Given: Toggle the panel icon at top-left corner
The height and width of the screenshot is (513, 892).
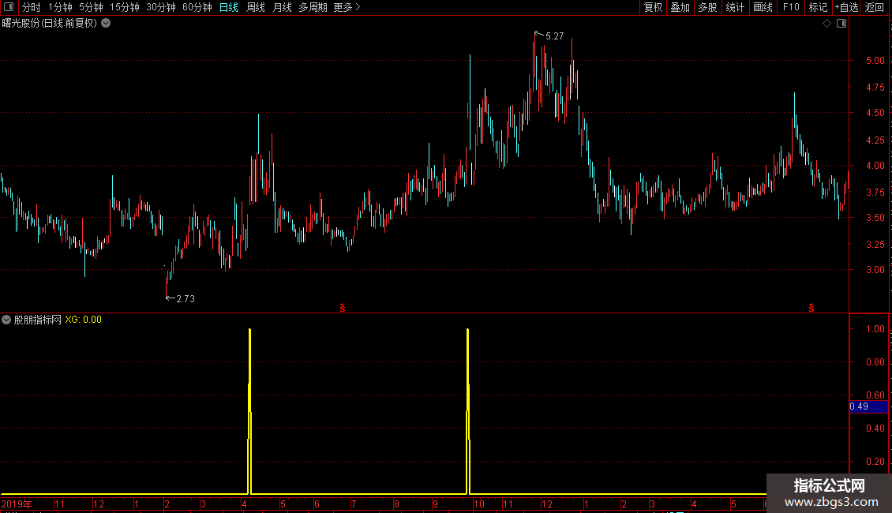Looking at the screenshot, I should pyautogui.click(x=9, y=7).
